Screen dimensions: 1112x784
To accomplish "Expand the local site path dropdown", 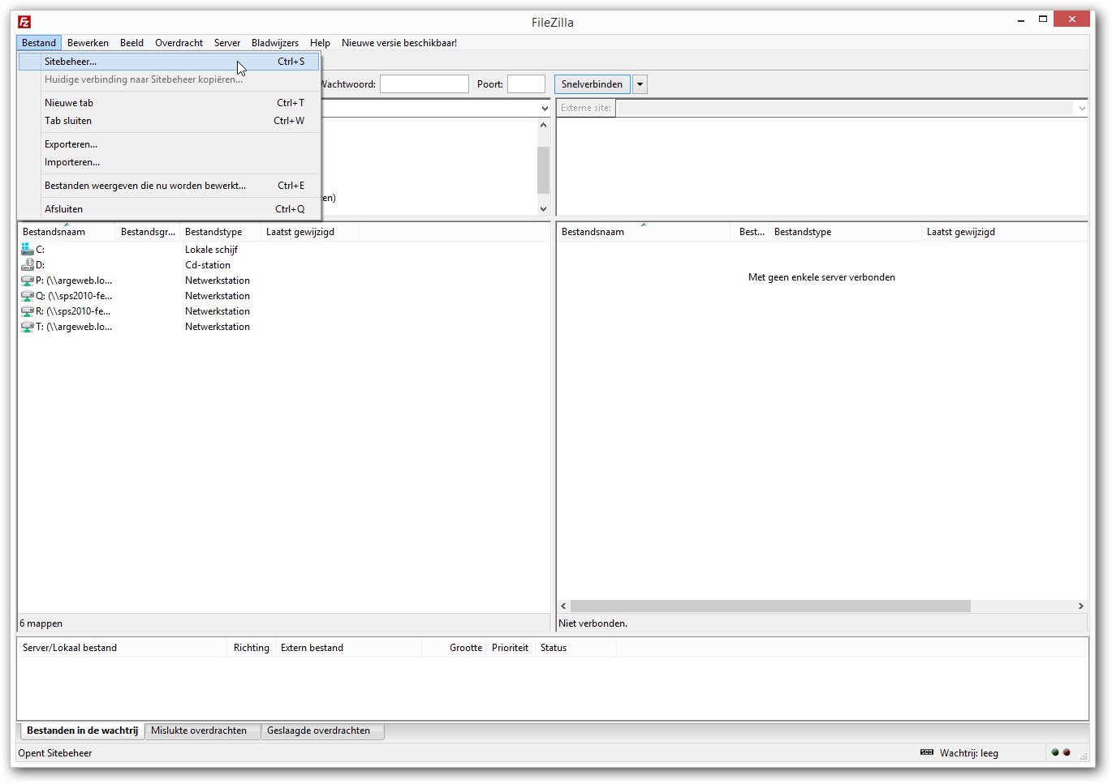I will (x=544, y=108).
